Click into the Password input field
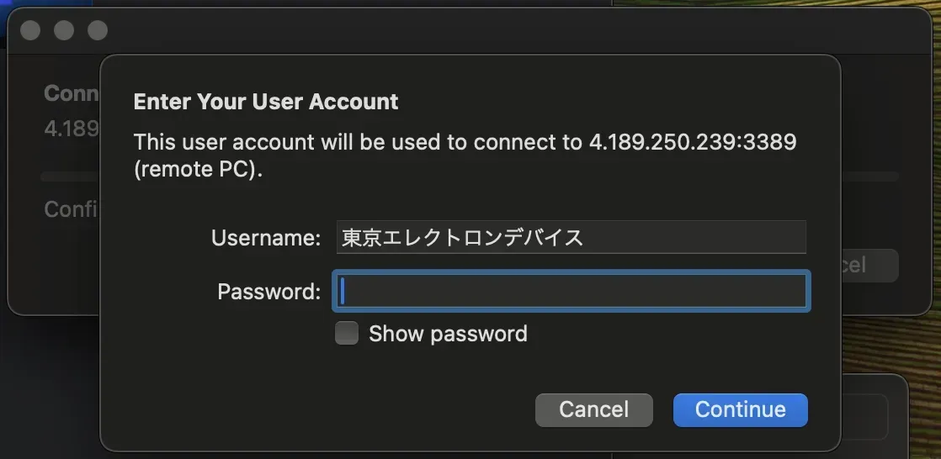 click(572, 291)
